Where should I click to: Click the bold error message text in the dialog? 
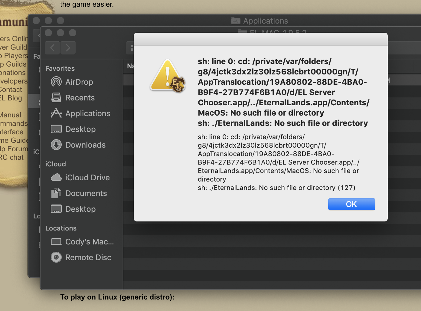(284, 92)
